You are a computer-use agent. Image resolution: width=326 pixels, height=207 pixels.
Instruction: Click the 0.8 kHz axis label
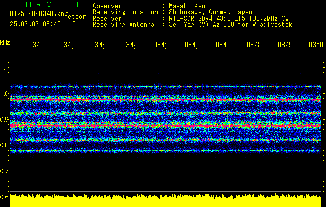coord(4,145)
